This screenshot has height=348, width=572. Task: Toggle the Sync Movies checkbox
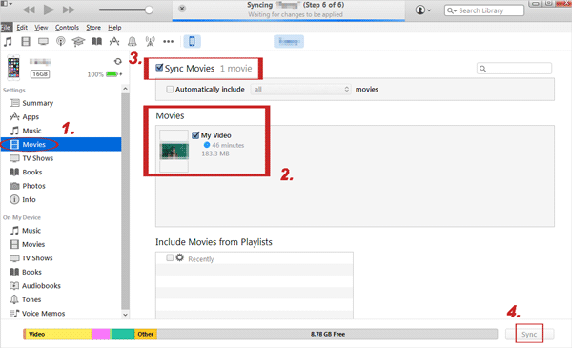tap(159, 68)
